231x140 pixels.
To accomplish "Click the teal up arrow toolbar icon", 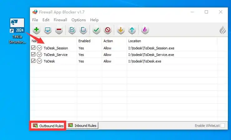I will tap(132, 30).
